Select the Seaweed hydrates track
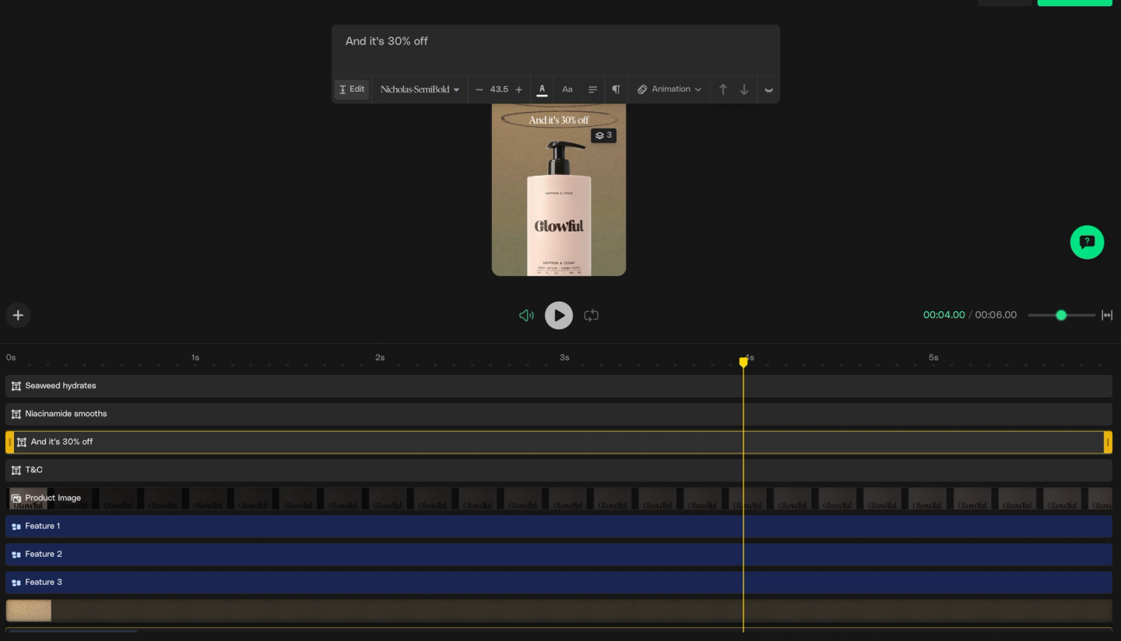 (x=559, y=386)
